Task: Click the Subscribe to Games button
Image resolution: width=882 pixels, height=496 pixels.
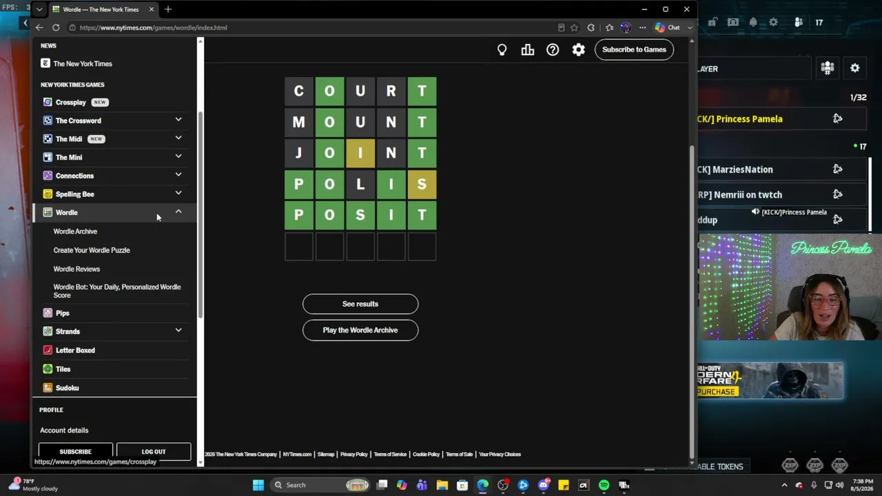Action: [634, 50]
